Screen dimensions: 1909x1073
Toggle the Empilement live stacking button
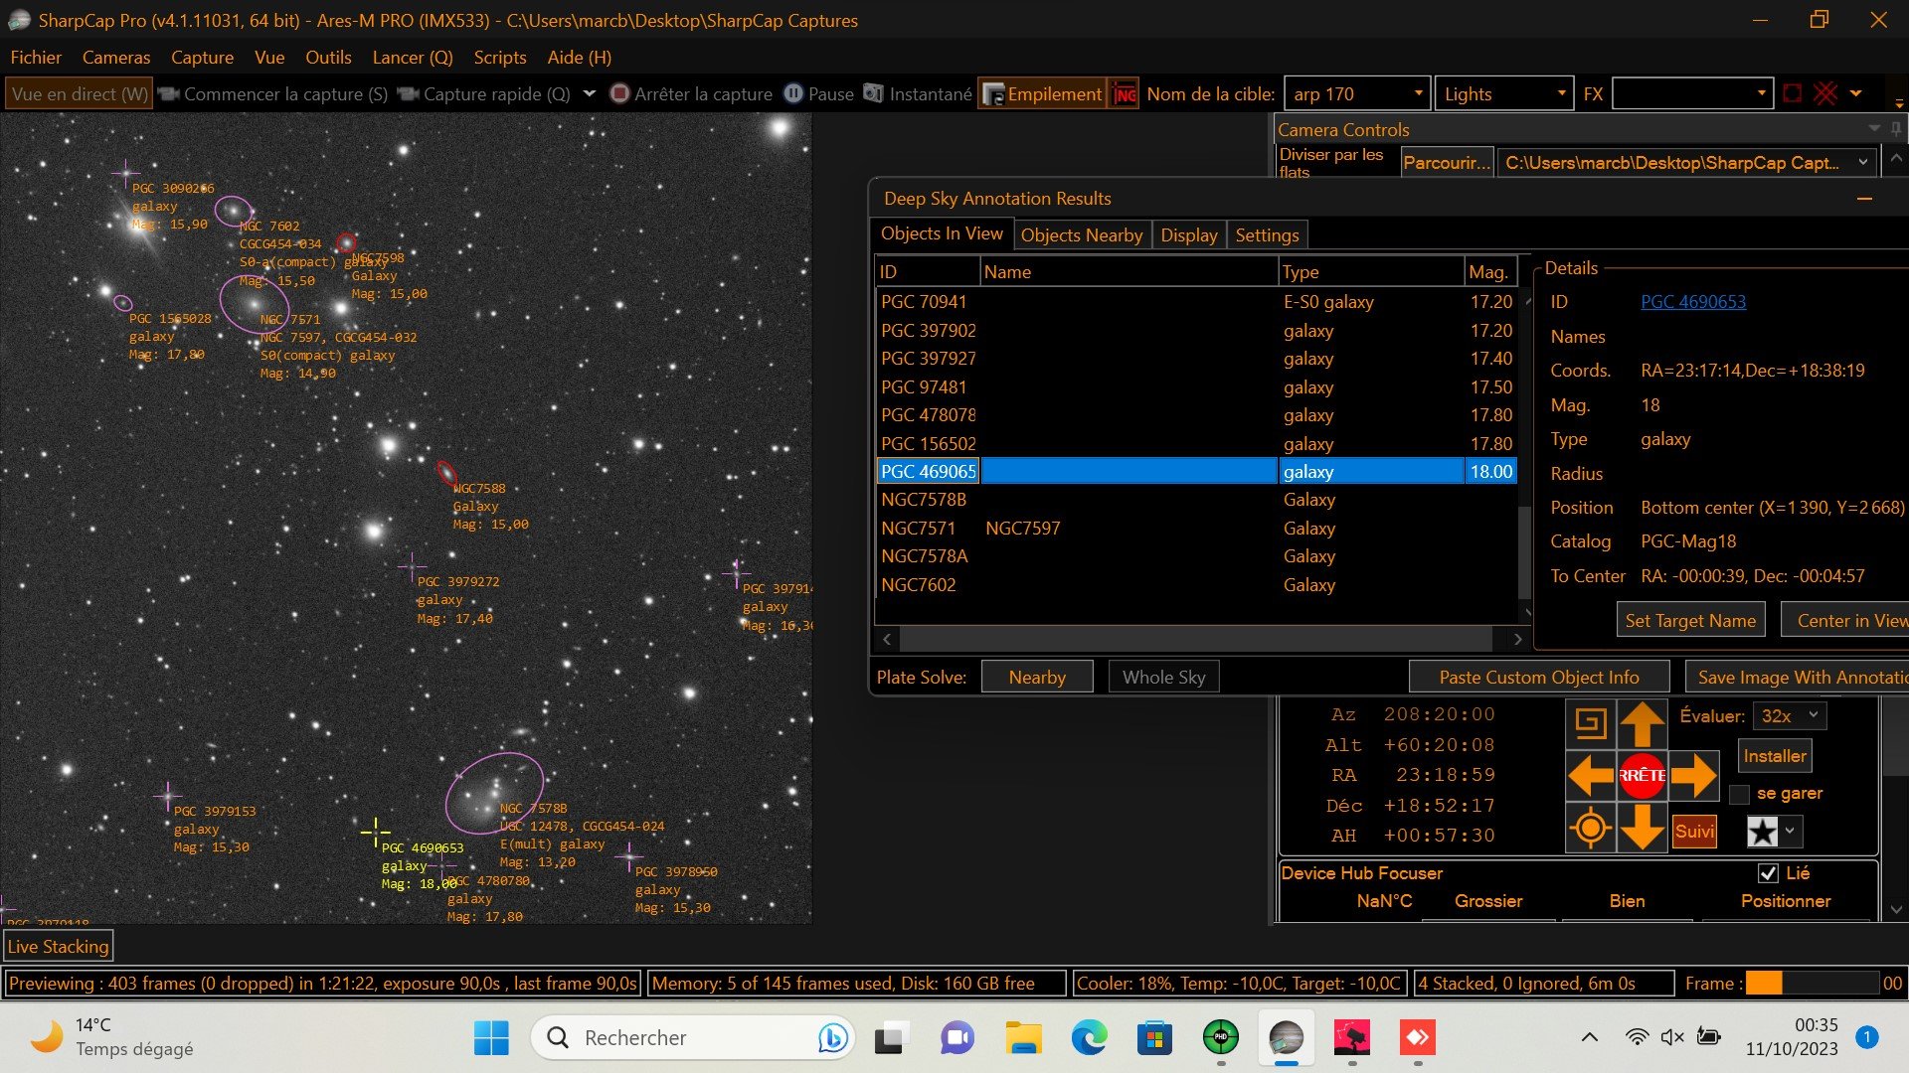(1042, 94)
